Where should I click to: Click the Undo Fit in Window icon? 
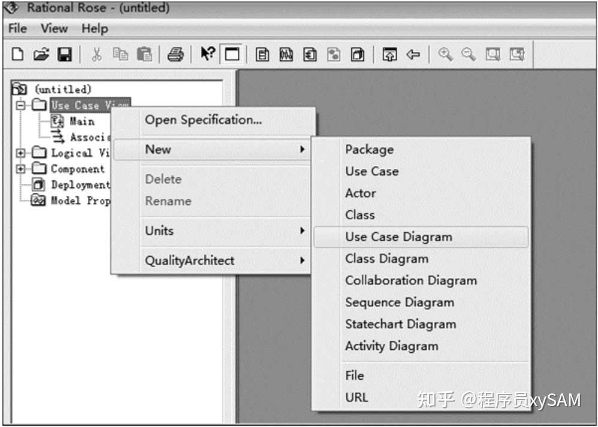point(517,54)
